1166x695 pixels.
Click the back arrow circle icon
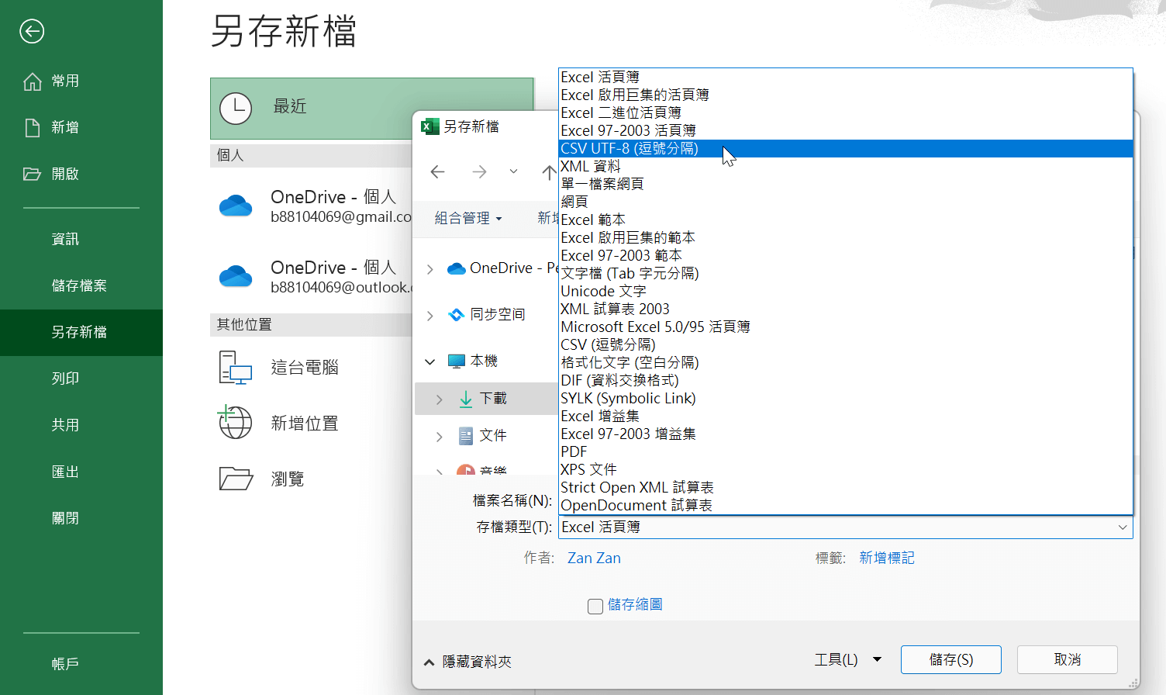point(32,31)
